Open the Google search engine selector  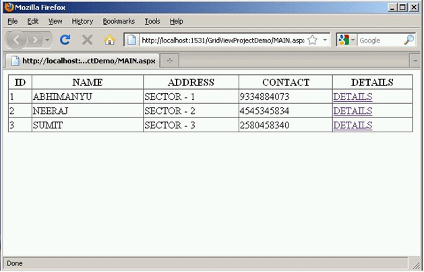pyautogui.click(x=346, y=40)
